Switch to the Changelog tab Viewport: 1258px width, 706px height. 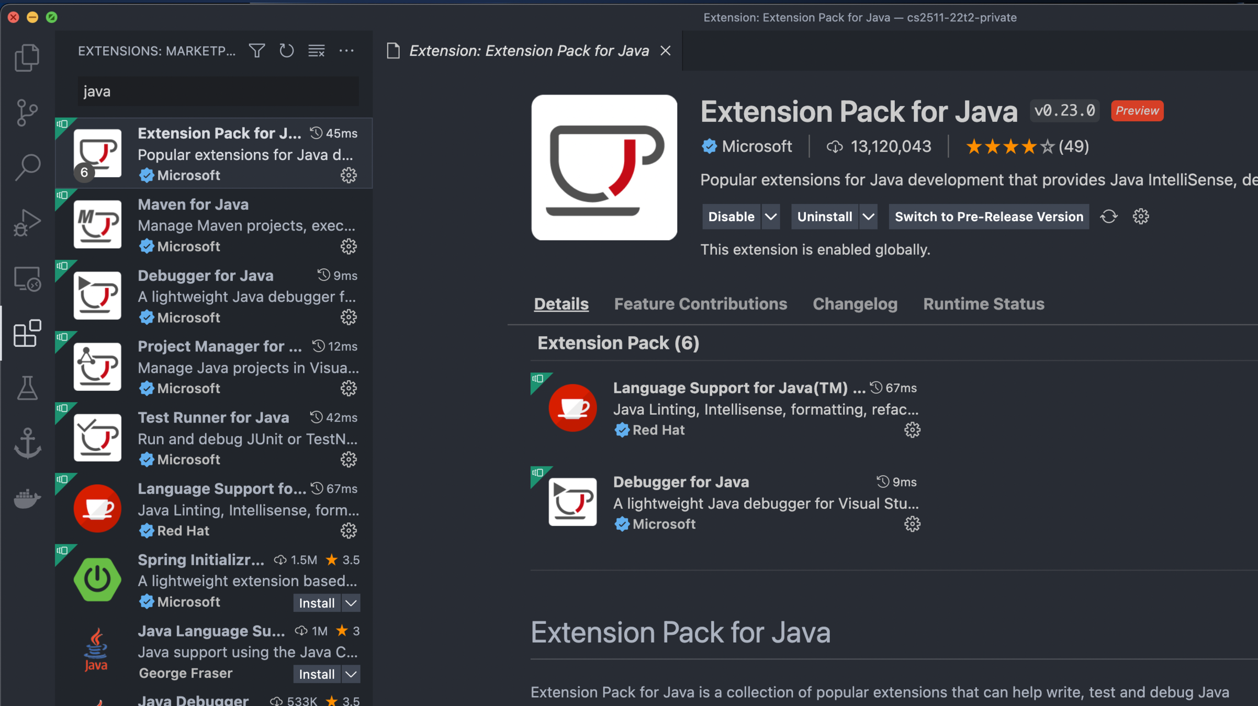click(855, 304)
